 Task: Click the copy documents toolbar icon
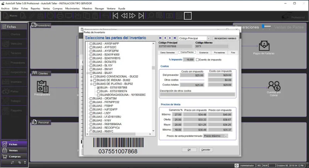pos(86,16)
